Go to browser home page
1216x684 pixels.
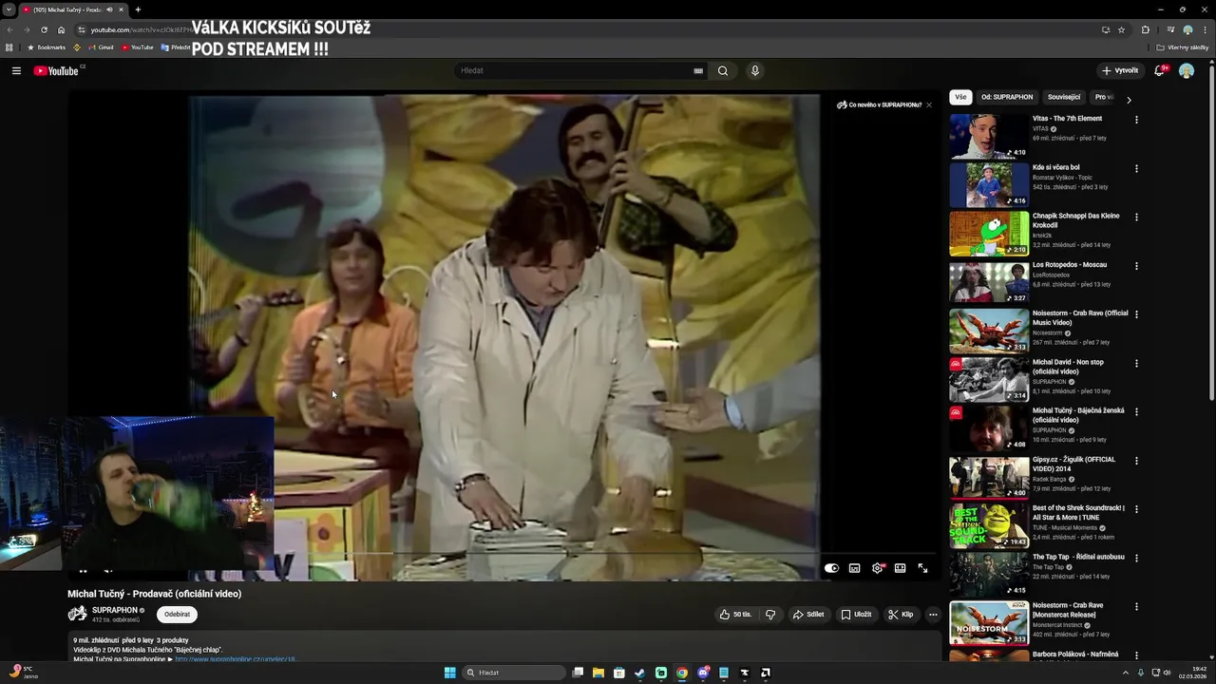61,29
